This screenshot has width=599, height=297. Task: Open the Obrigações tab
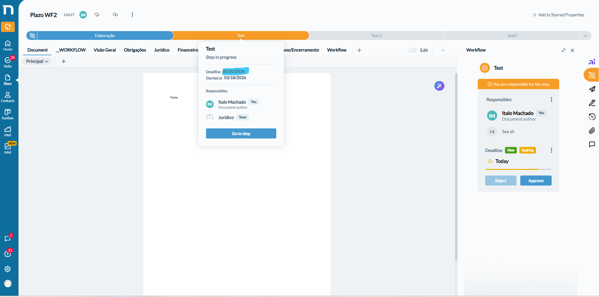click(x=135, y=50)
